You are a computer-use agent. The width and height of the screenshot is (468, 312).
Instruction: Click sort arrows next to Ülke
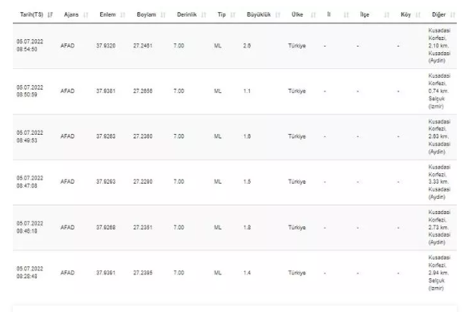click(313, 14)
